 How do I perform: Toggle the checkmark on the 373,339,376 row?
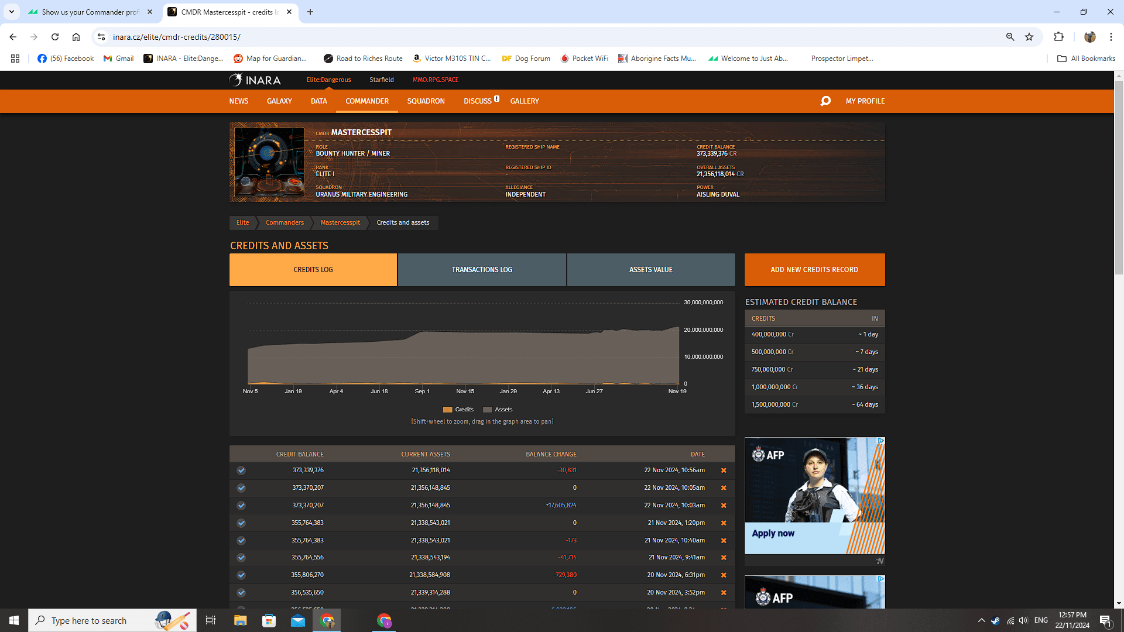point(241,470)
